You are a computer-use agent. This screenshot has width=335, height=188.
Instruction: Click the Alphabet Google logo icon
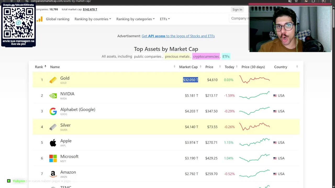pos(53,111)
